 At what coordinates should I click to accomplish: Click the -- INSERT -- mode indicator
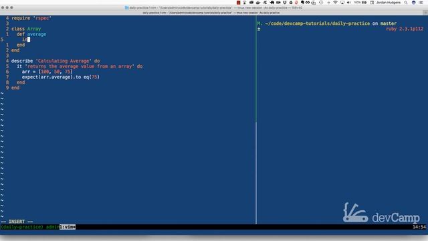pos(17,222)
